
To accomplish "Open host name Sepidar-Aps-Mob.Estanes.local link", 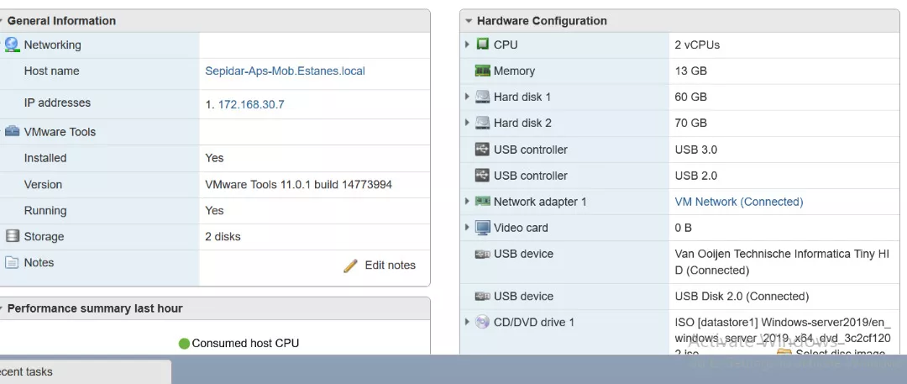I will (x=286, y=71).
